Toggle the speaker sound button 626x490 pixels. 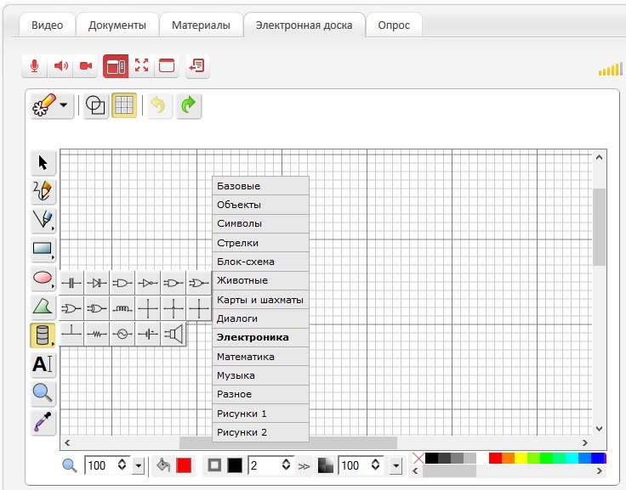(x=60, y=65)
